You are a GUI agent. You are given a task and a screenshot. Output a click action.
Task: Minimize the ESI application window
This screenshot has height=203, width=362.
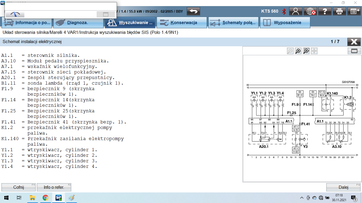coord(331,3)
